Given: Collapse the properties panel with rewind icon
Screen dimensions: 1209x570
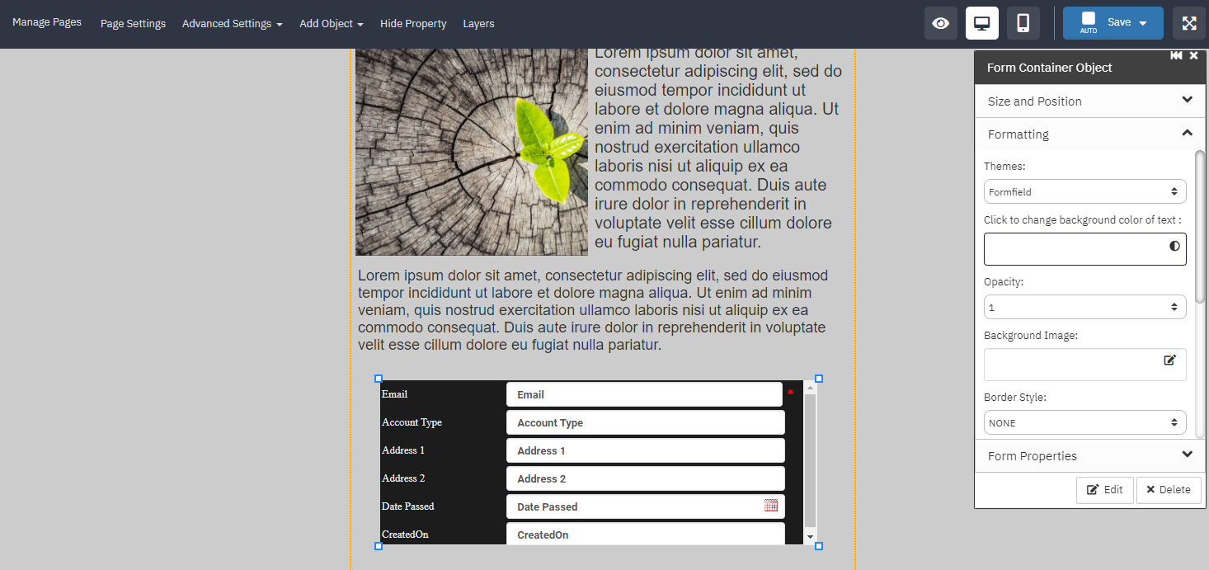Looking at the screenshot, I should 1176,55.
